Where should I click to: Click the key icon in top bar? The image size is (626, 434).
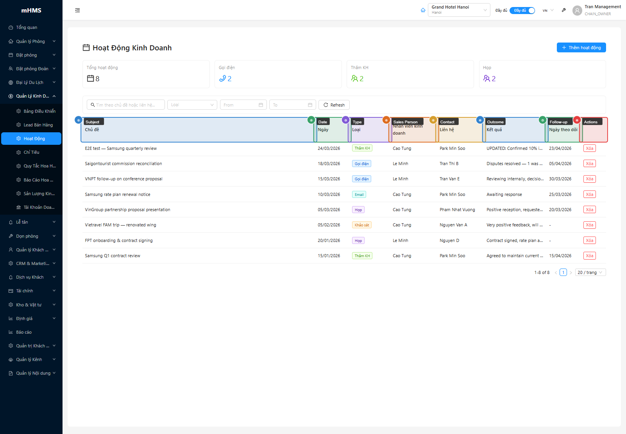tap(563, 10)
